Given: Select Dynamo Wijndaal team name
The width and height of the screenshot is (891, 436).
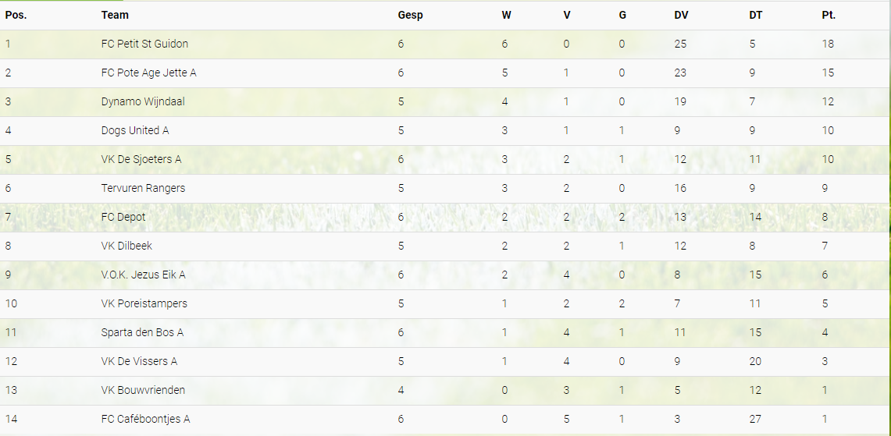Looking at the screenshot, I should (143, 101).
